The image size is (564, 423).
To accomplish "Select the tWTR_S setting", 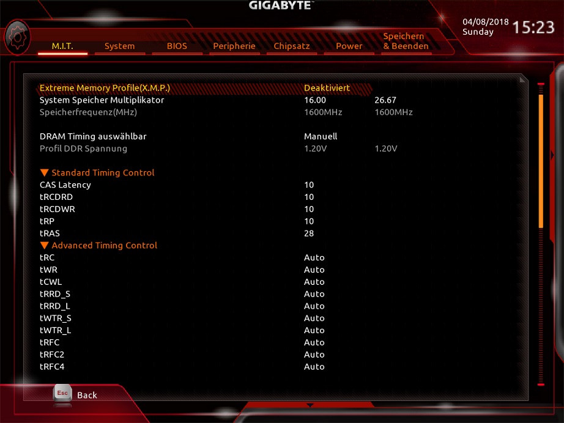I will (x=56, y=318).
